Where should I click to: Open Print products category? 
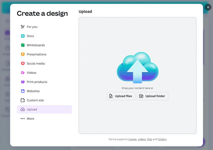44,82
